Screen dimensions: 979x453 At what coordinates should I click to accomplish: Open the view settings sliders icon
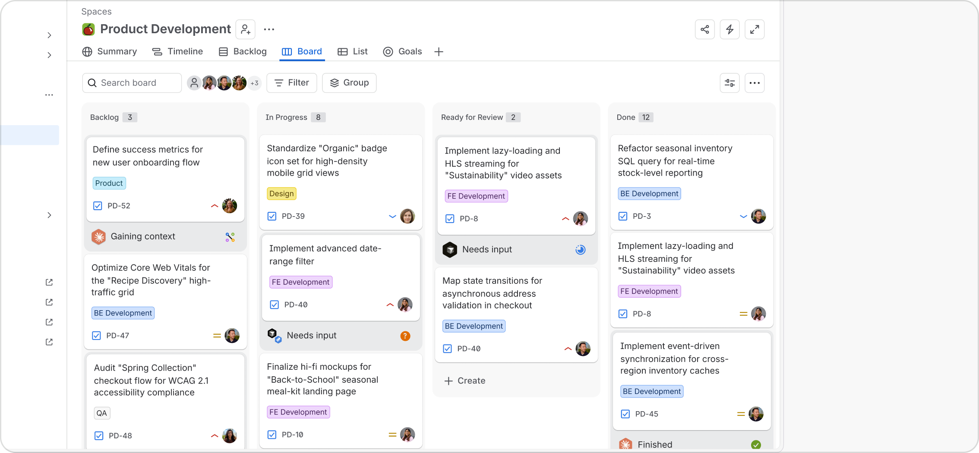(x=730, y=83)
